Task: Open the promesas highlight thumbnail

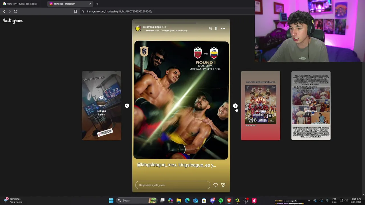Action: (x=311, y=106)
